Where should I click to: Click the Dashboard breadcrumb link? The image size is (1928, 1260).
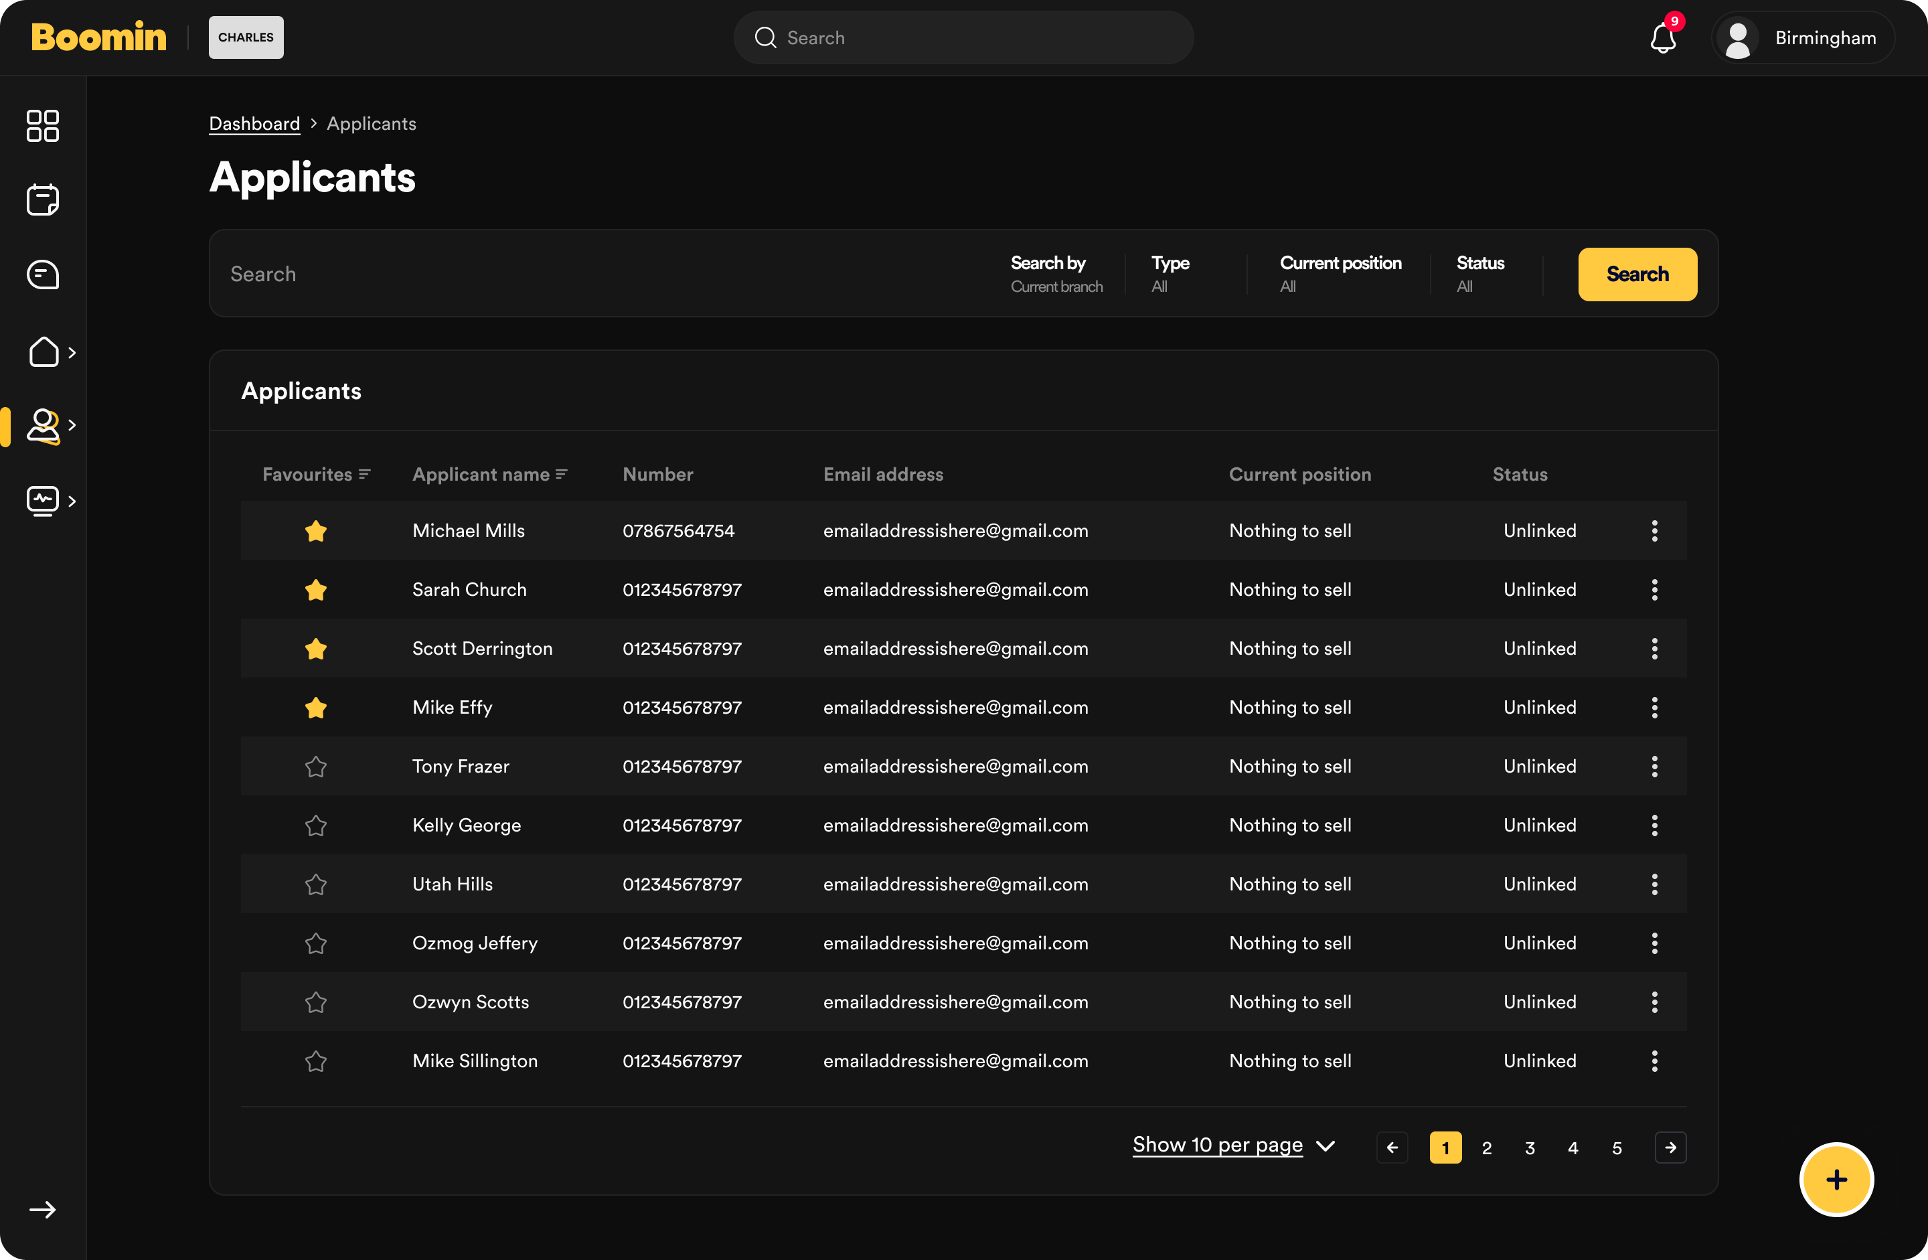coord(254,123)
